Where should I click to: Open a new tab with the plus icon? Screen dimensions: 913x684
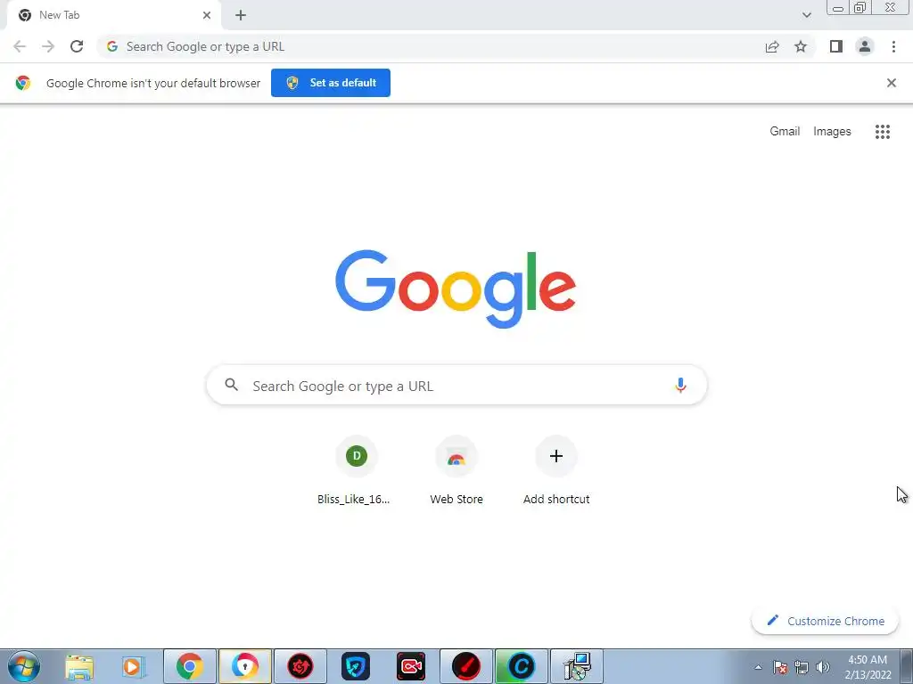241,15
